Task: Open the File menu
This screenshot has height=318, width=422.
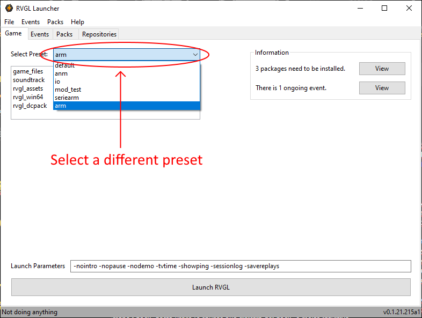Action: pos(9,22)
